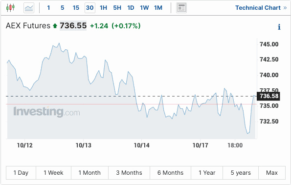Screen dimensions: 291x185
Task: Click the +1.24 change value
Action: 99,26
